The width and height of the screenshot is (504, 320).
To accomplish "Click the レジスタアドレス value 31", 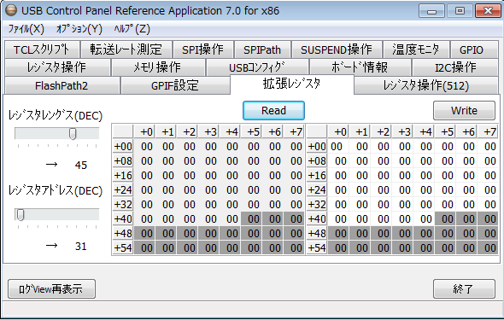I will pos(81,246).
